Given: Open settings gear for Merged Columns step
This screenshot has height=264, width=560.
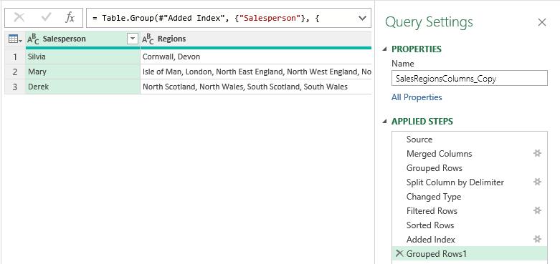Looking at the screenshot, I should click(x=537, y=153).
